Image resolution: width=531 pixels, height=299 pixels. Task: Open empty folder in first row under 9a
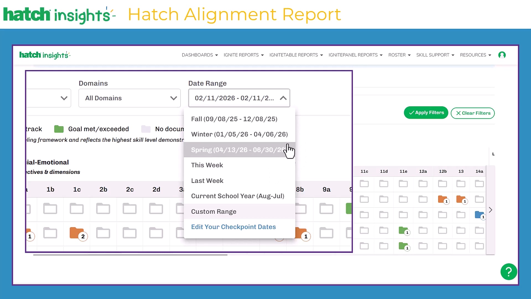(326, 208)
